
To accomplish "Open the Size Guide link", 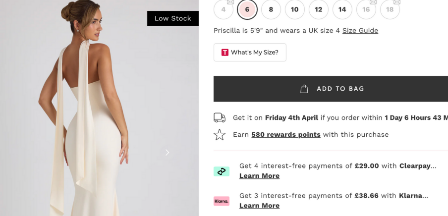I will pyautogui.click(x=360, y=31).
